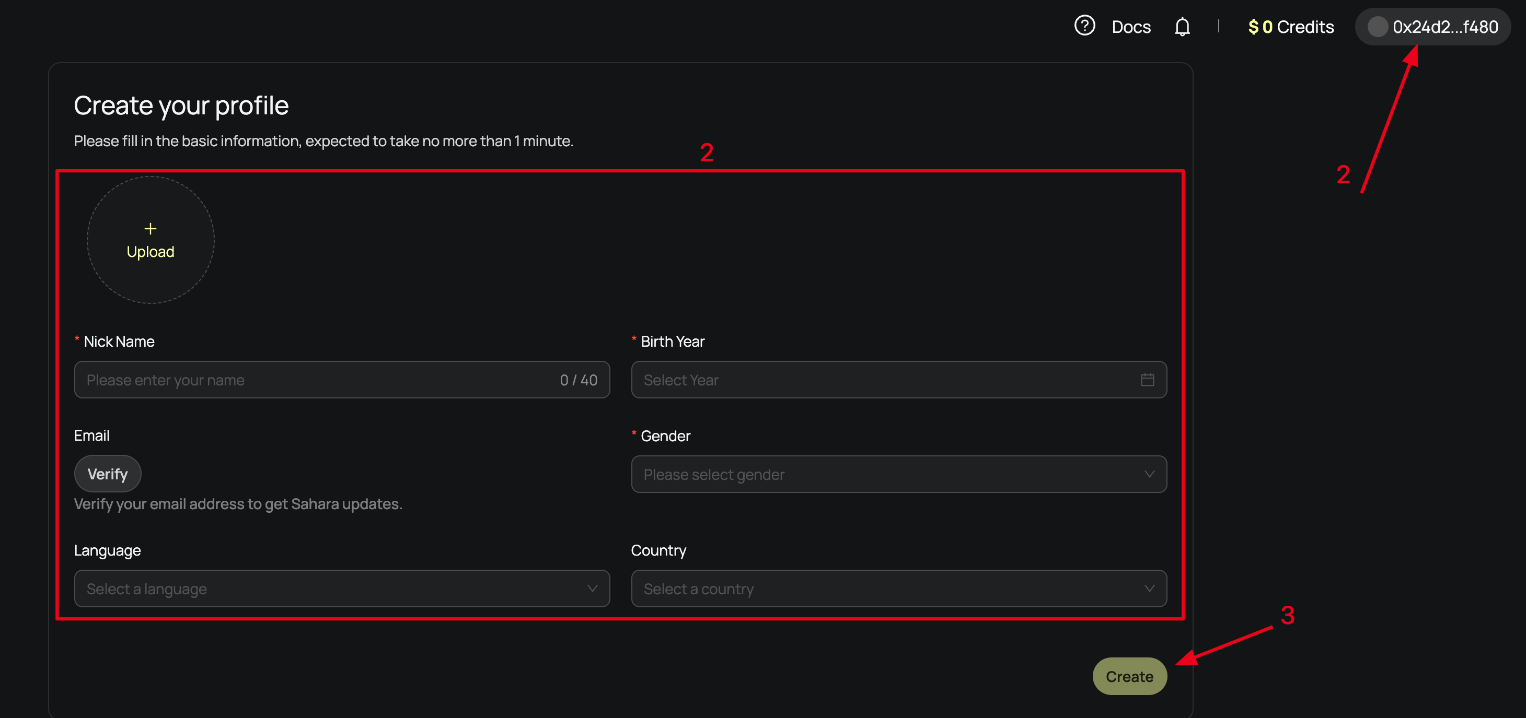Open the Docs link
Viewport: 1526px width, 718px height.
tap(1131, 27)
